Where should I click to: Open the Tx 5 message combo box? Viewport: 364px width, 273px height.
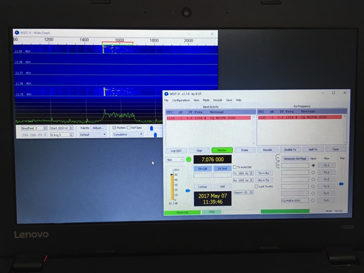pos(295,193)
